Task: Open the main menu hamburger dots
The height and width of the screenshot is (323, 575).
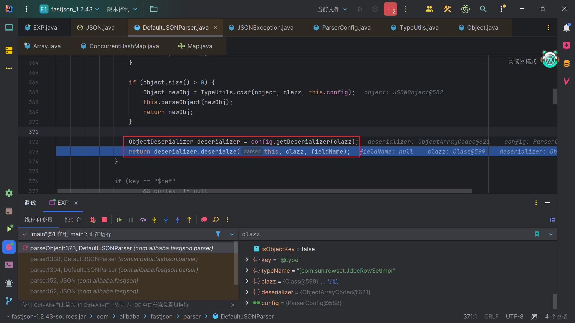Action: coord(26,9)
